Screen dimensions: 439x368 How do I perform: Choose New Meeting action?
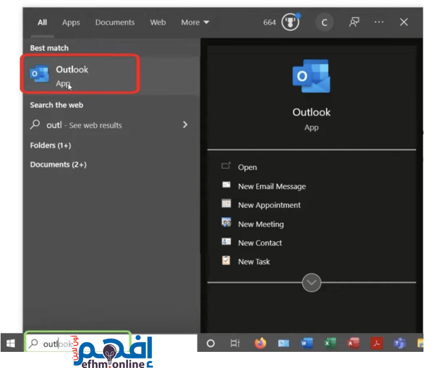(x=261, y=224)
